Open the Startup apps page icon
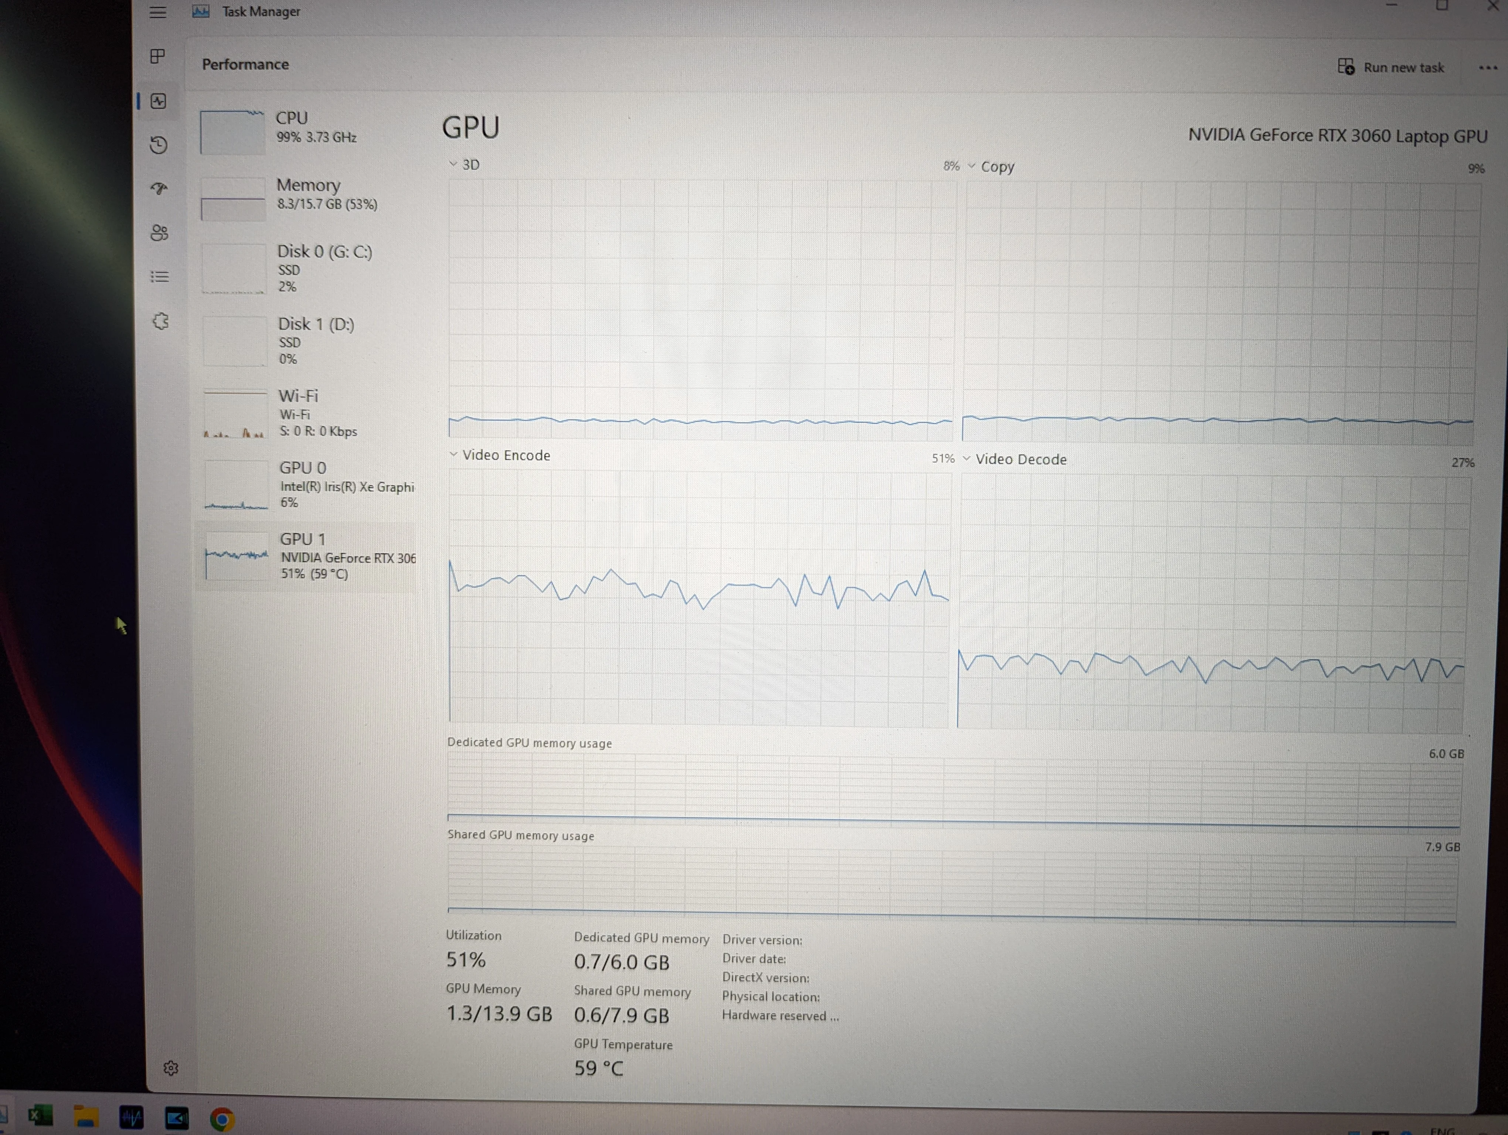The width and height of the screenshot is (1508, 1135). [x=159, y=189]
